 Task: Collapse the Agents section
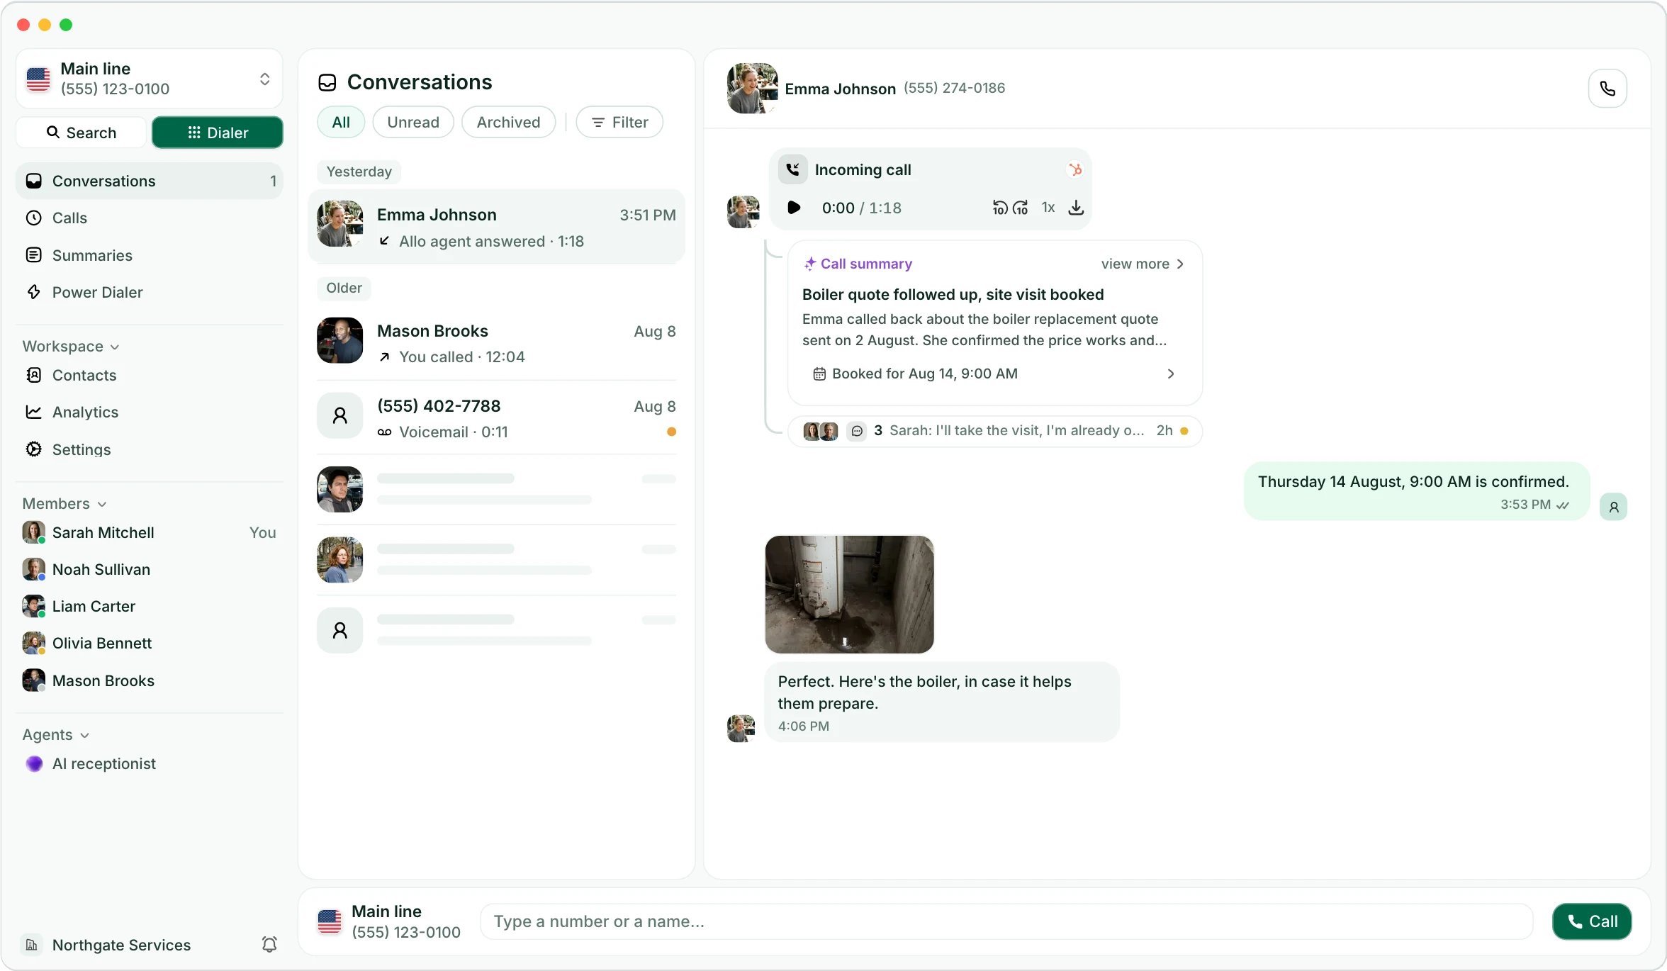coord(55,734)
